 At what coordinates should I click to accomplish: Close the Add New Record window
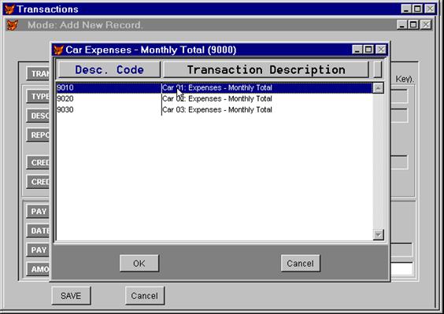click(x=426, y=25)
